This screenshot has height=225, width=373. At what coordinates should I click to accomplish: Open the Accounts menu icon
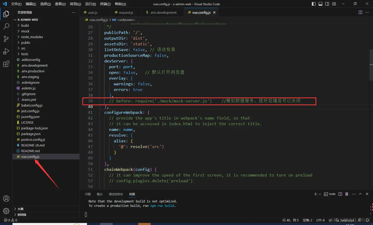6,199
